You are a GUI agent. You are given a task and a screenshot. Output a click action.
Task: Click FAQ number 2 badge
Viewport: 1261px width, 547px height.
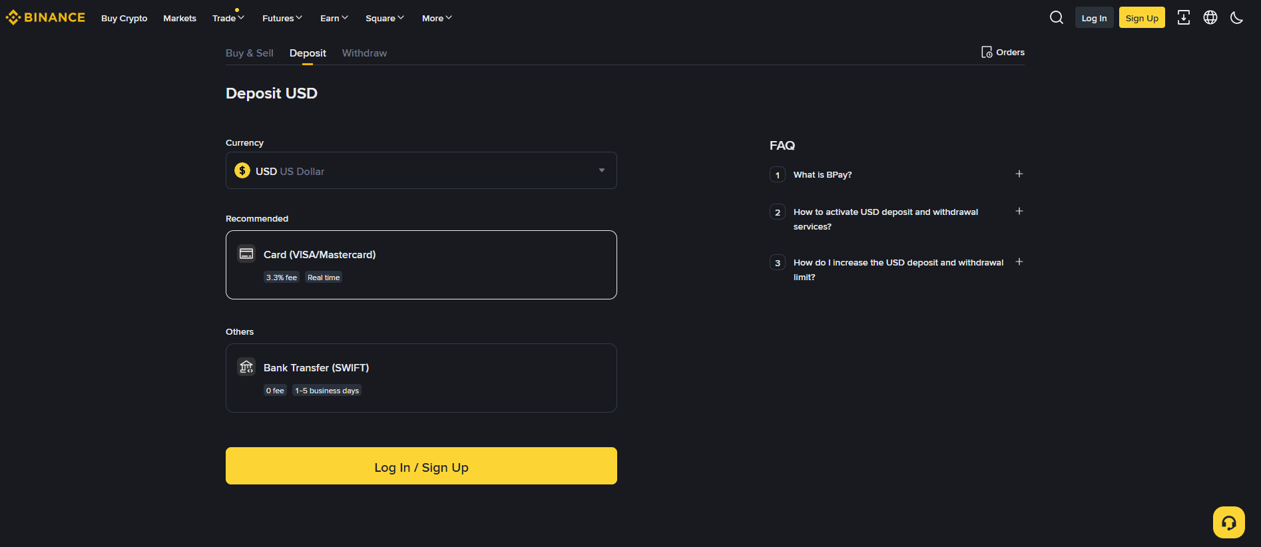point(778,212)
